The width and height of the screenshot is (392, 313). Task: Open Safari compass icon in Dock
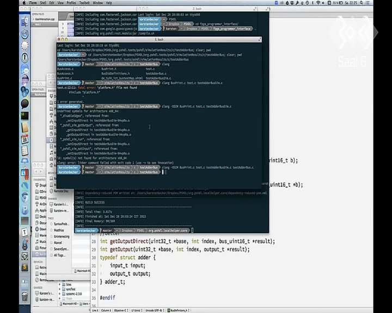pyautogui.click(x=24, y=34)
